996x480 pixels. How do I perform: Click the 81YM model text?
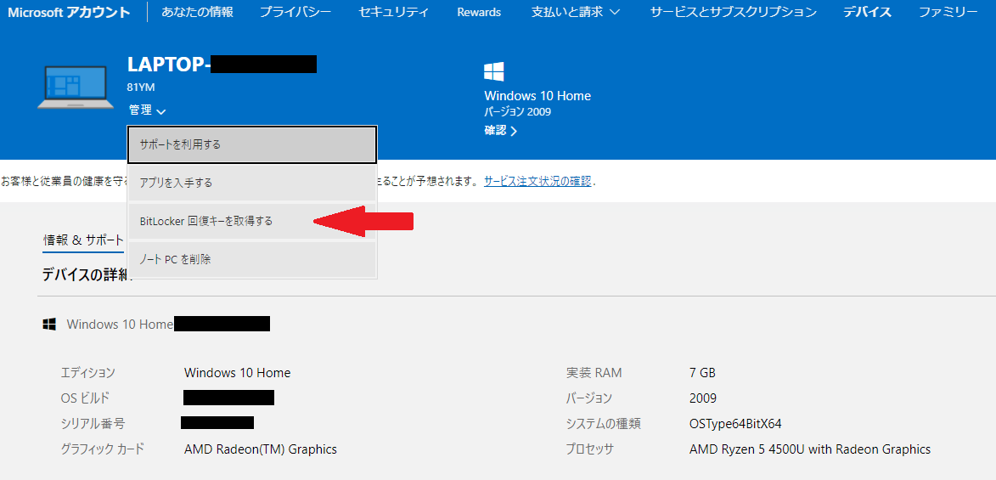140,88
